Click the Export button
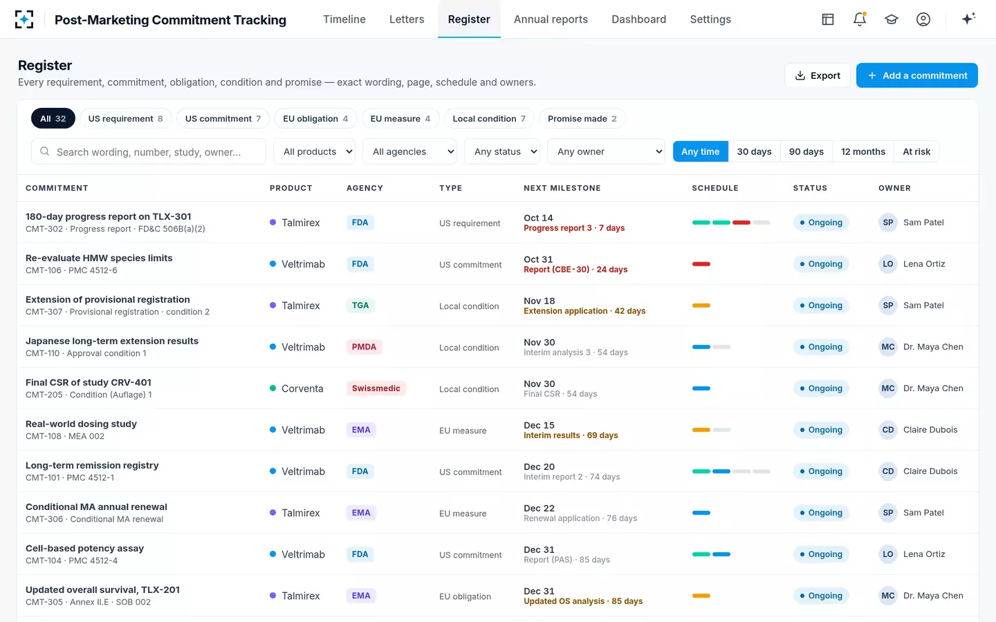The height and width of the screenshot is (622, 996). pos(818,75)
